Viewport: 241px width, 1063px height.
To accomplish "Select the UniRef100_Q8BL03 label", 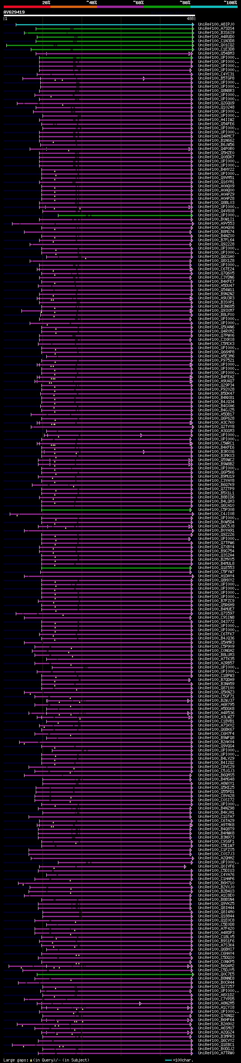I will click(216, 202).
